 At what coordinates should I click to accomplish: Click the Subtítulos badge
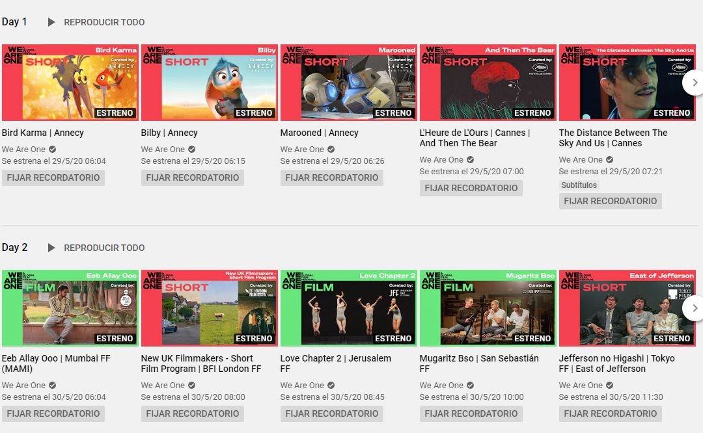[579, 185]
